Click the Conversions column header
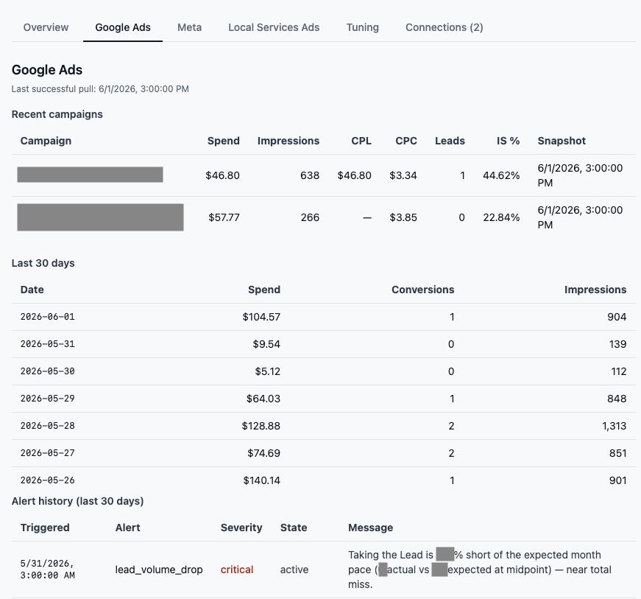 coord(422,290)
